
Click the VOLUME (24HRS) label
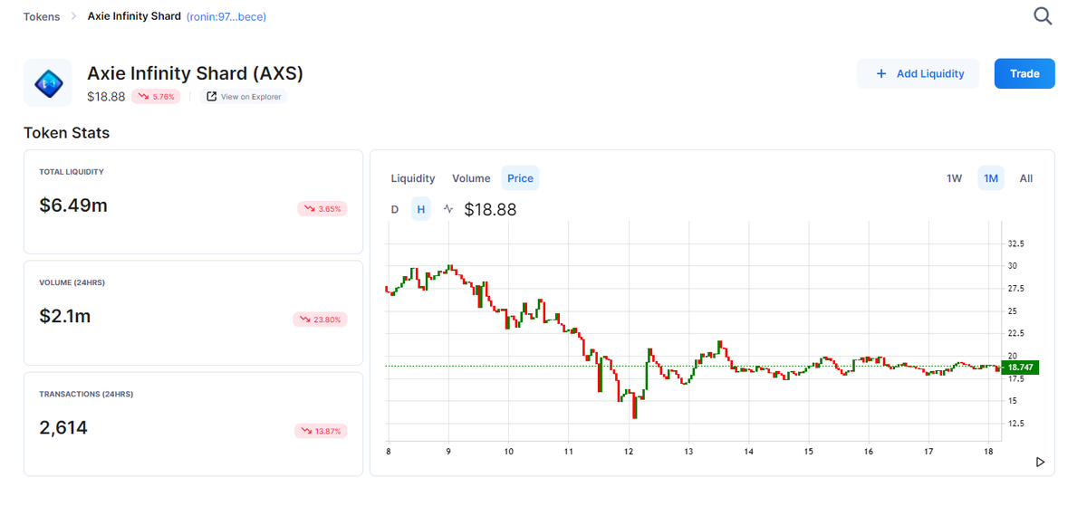(72, 283)
